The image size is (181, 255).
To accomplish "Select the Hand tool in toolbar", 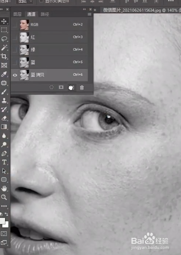I will pos(4,189).
